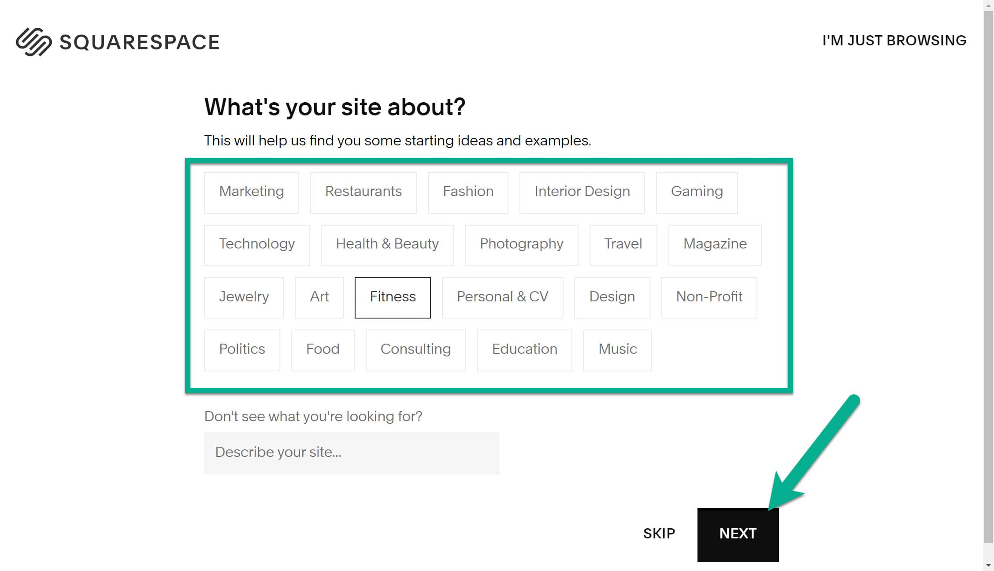
Task: Deselect the Fitness category
Action: point(392,297)
